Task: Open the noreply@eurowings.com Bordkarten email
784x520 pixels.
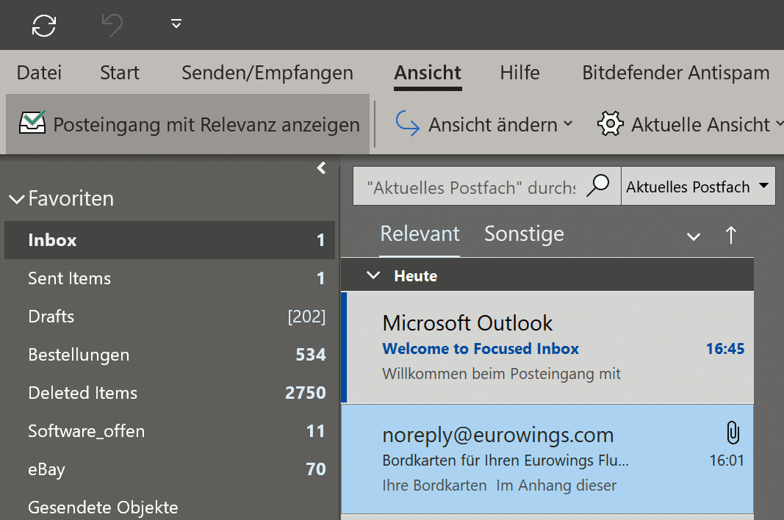Action: [x=547, y=459]
